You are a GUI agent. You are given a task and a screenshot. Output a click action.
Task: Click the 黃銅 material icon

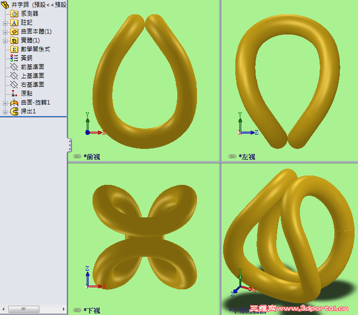[14, 58]
